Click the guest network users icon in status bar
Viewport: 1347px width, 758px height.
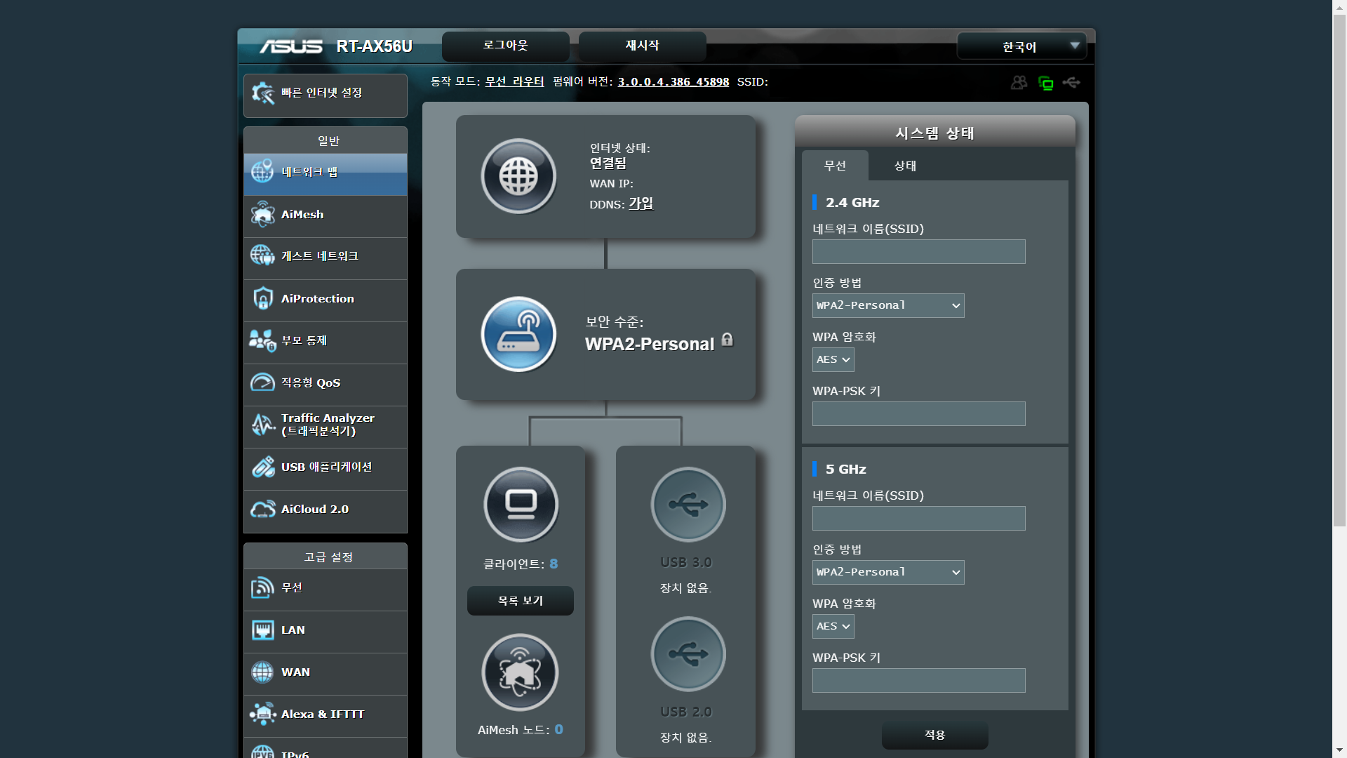[1019, 83]
